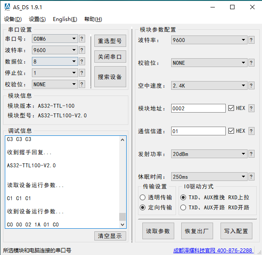Viewport: 262px width, 255px height.
Task: Maximize the AS_DS window
Action: (x=232, y=7)
